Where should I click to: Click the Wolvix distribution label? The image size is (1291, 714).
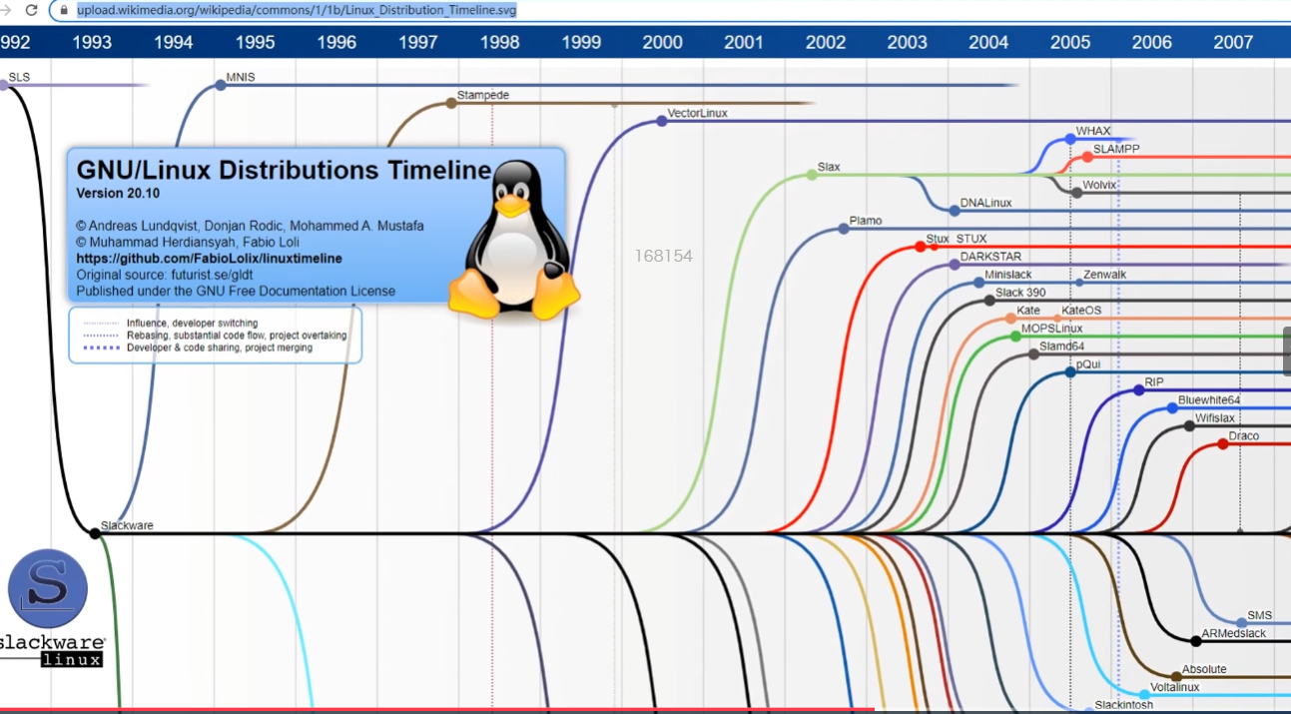point(1100,185)
